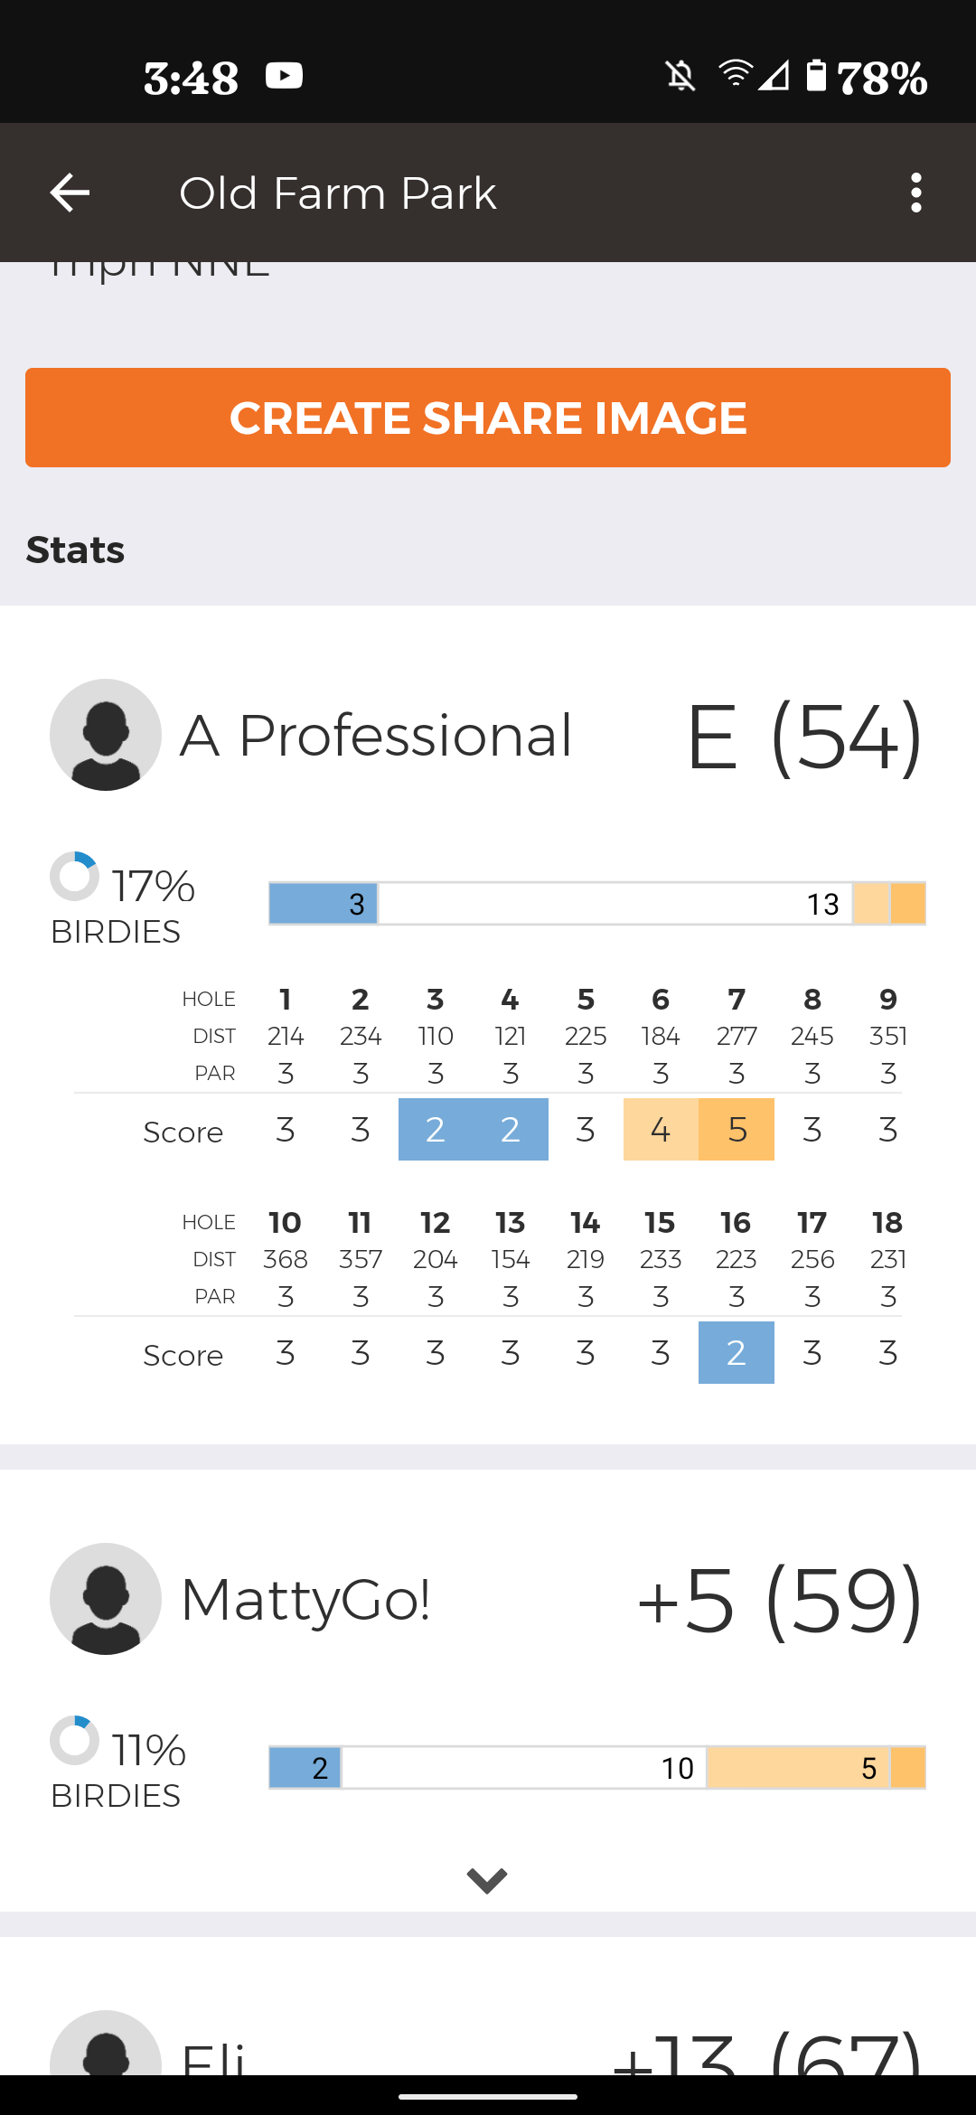
Task: Select the birdie score on hole 16
Action: [736, 1353]
